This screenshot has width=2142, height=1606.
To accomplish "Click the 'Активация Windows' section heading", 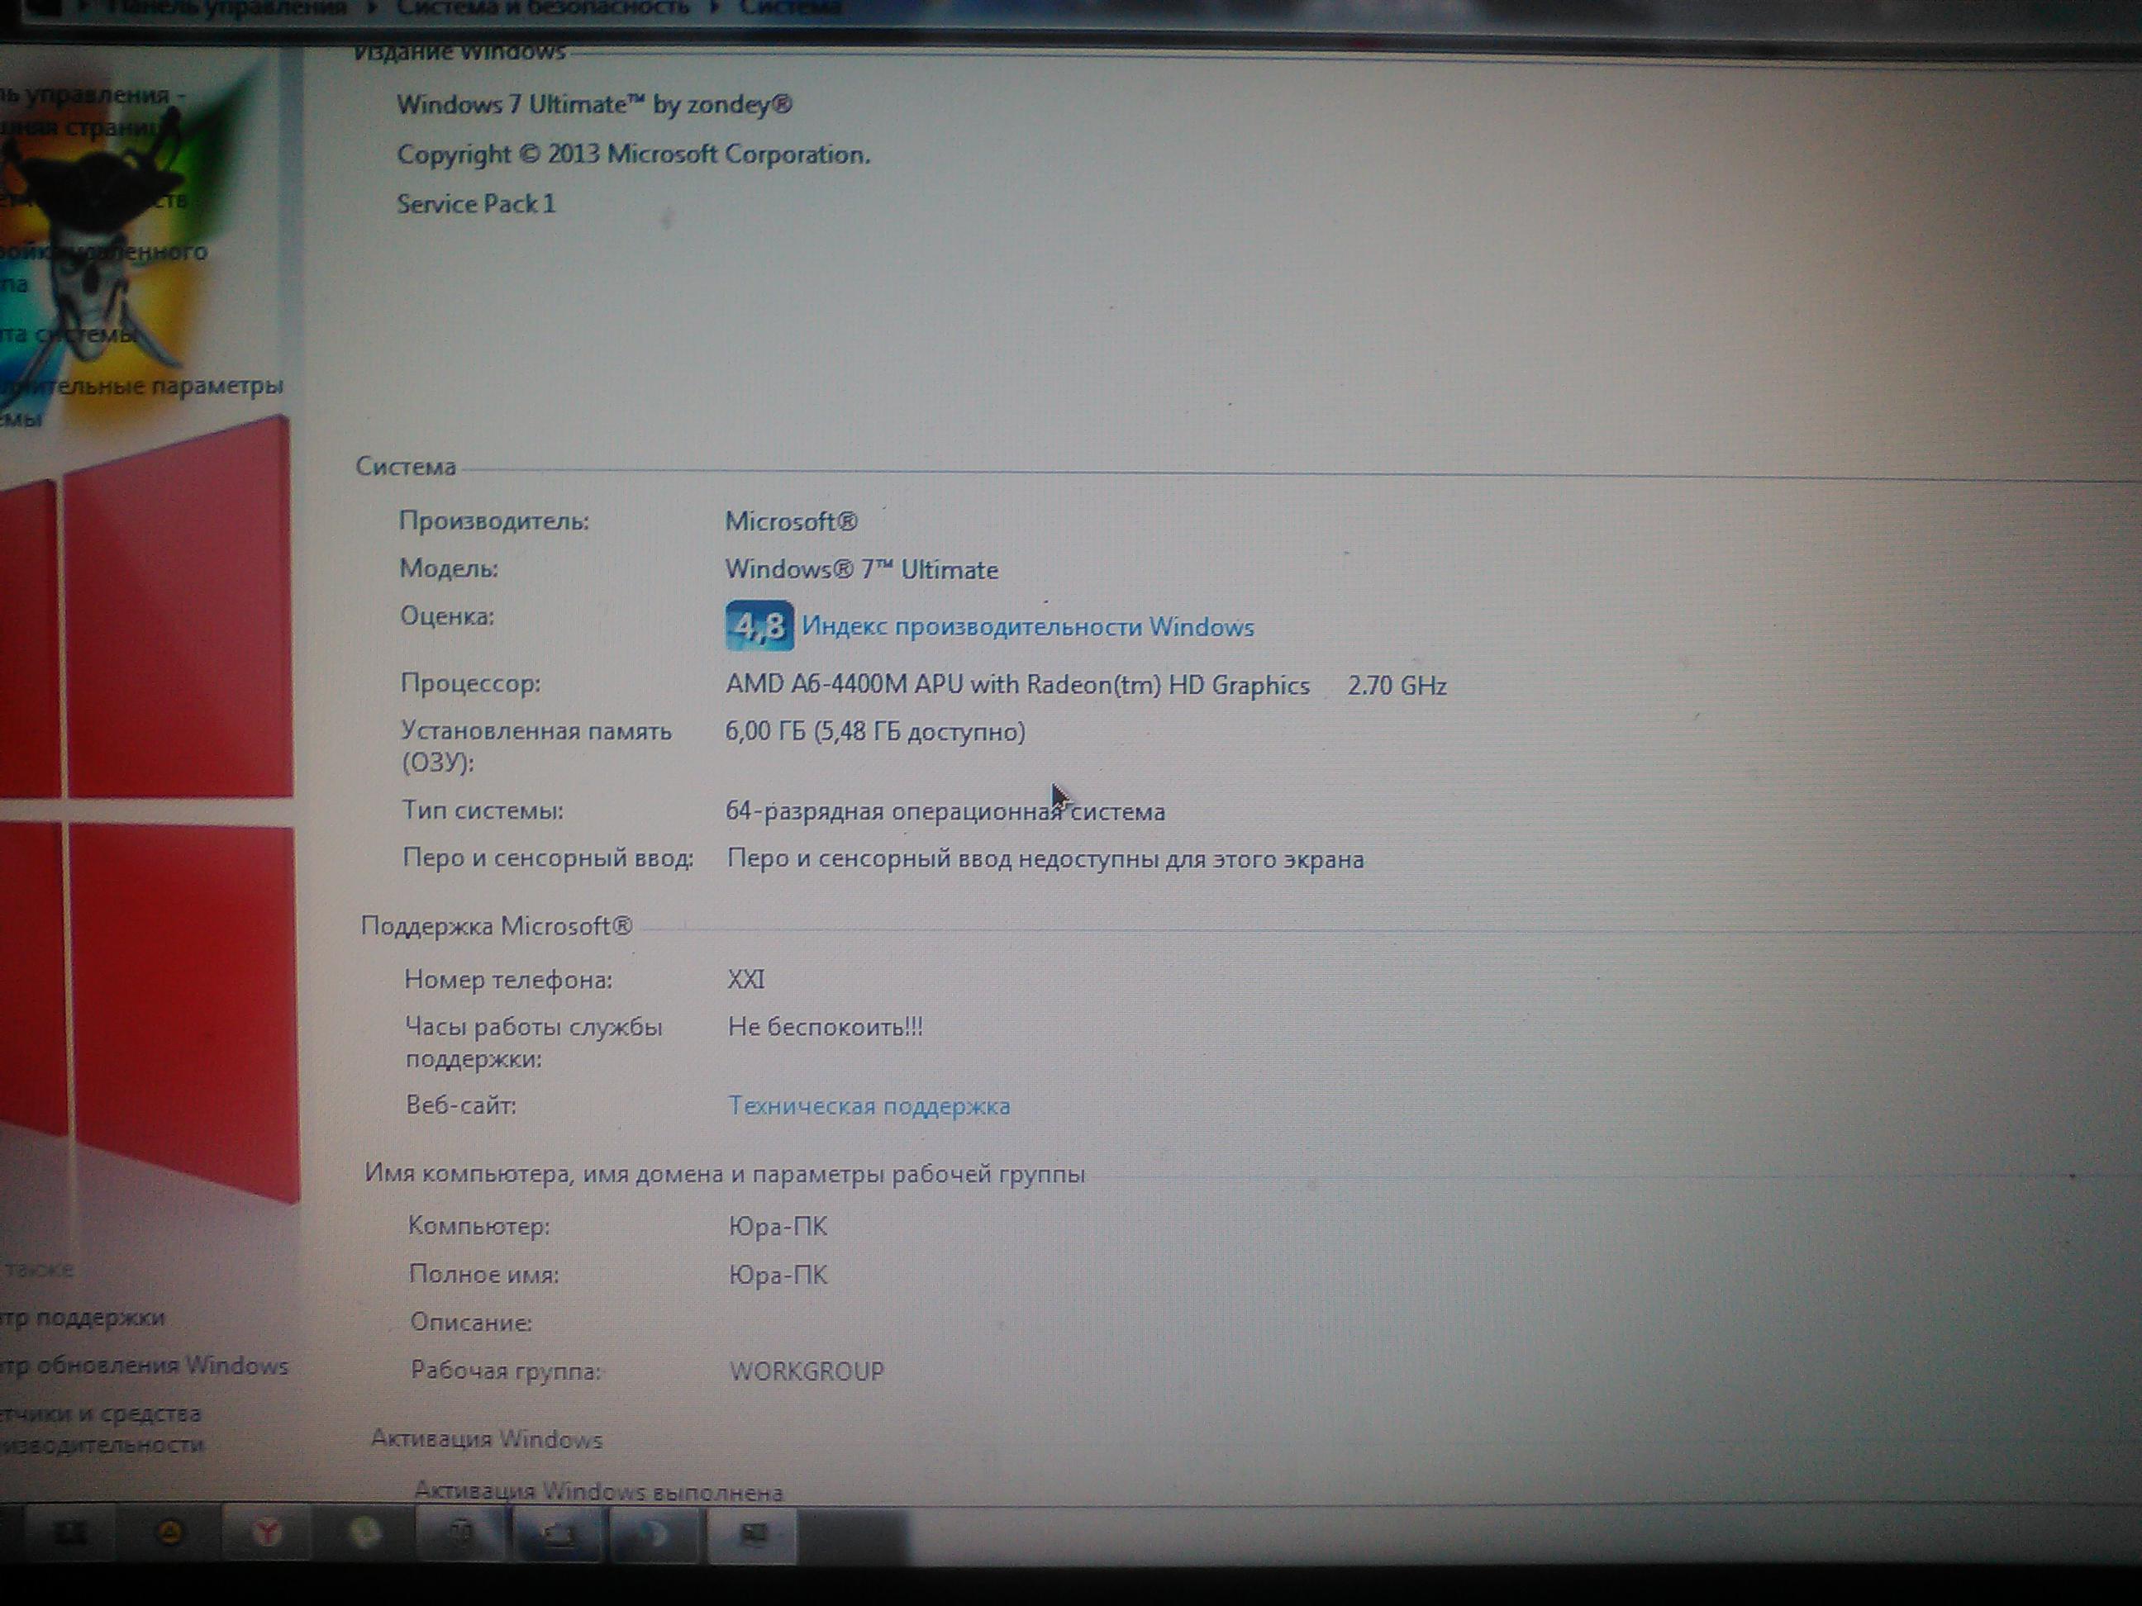I will [486, 1439].
